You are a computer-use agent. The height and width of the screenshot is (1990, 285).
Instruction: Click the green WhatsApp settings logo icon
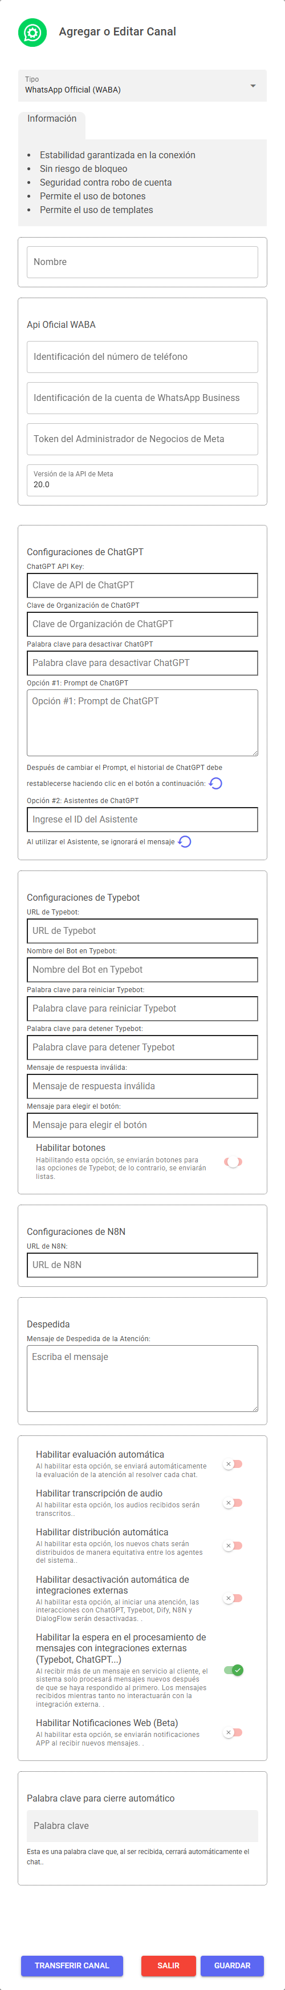click(x=32, y=33)
